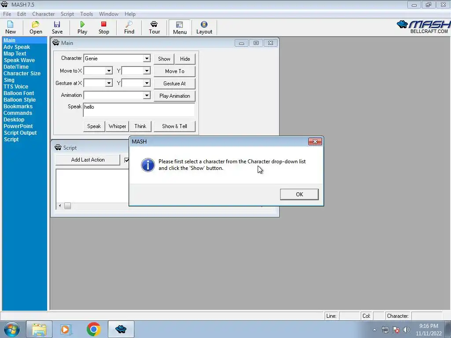Click the Speak text field containing hello
The height and width of the screenshot is (338, 451).
click(x=139, y=110)
